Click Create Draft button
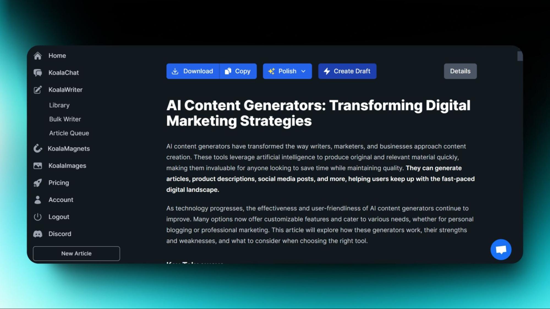 pyautogui.click(x=347, y=71)
